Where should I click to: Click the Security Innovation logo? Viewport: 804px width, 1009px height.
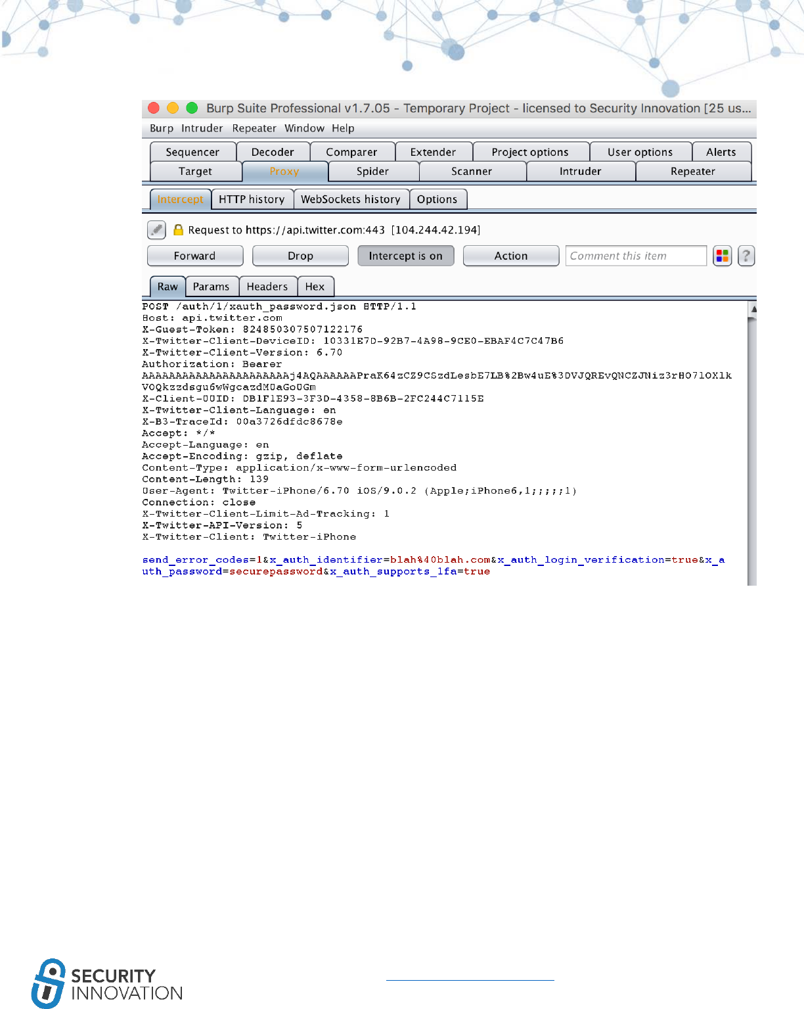coord(107,983)
